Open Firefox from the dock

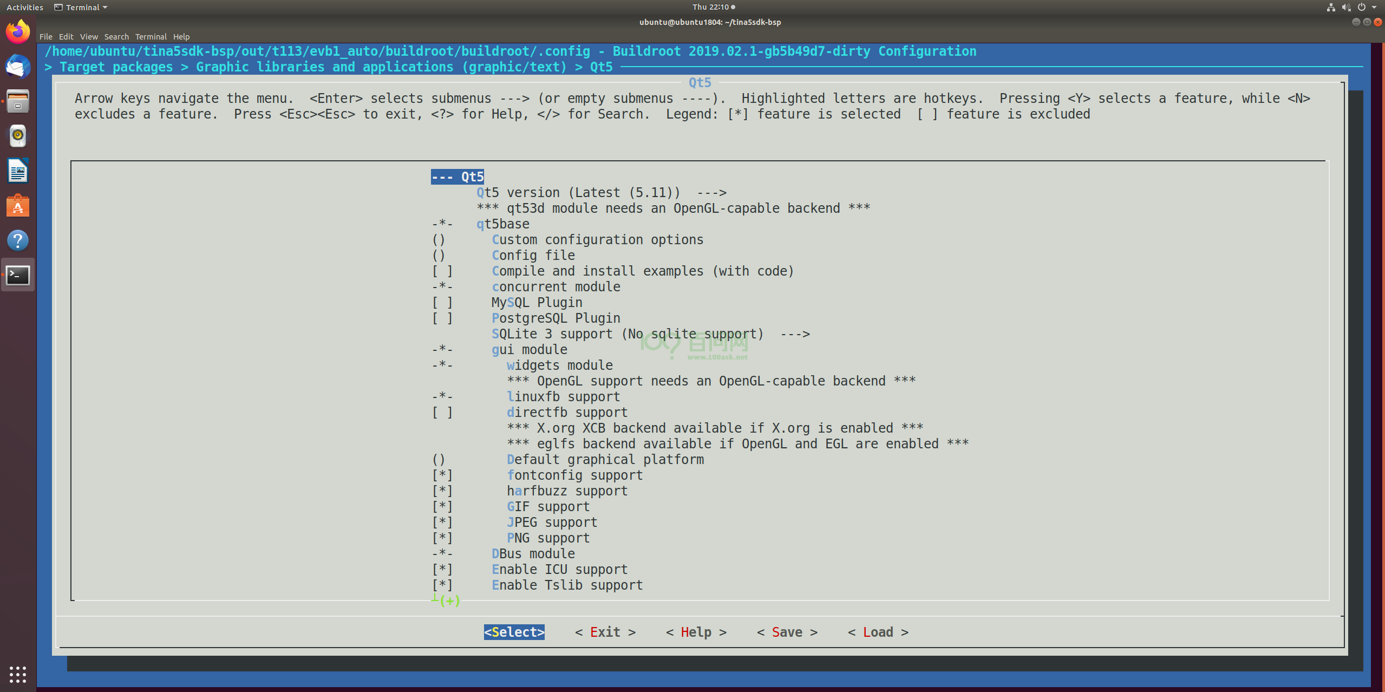(x=18, y=32)
